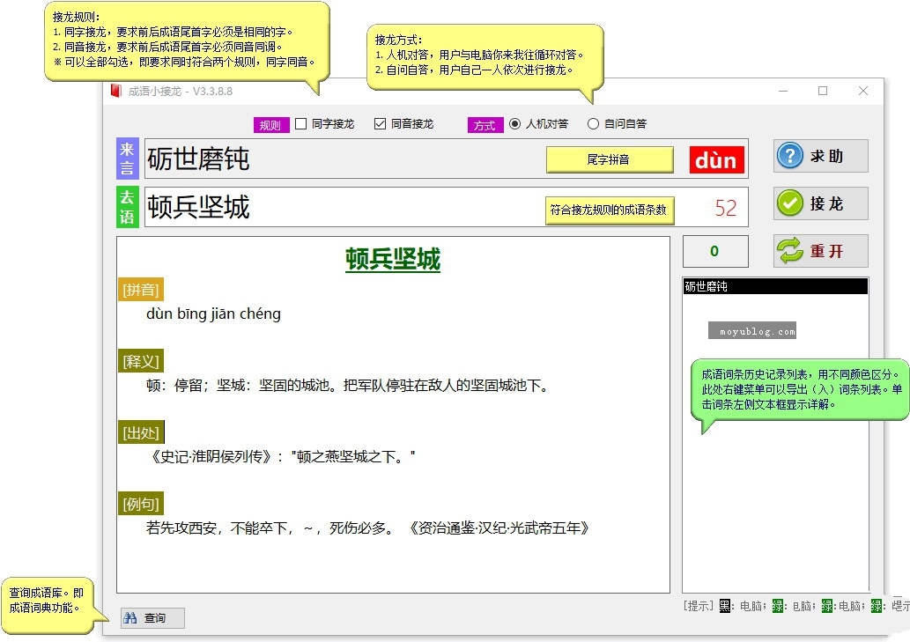Enable the 同字接龙 checkbox

tap(300, 124)
